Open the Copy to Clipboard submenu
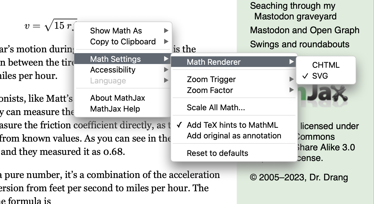This screenshot has height=204, width=374. (123, 42)
